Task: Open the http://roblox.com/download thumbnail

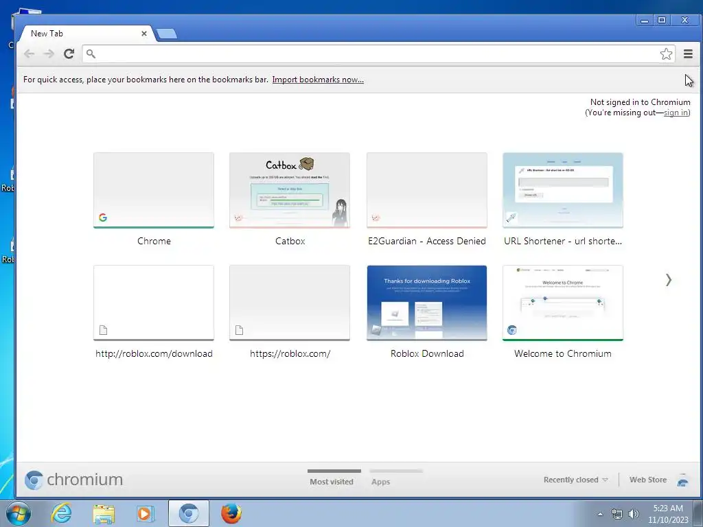Action: coord(154,303)
